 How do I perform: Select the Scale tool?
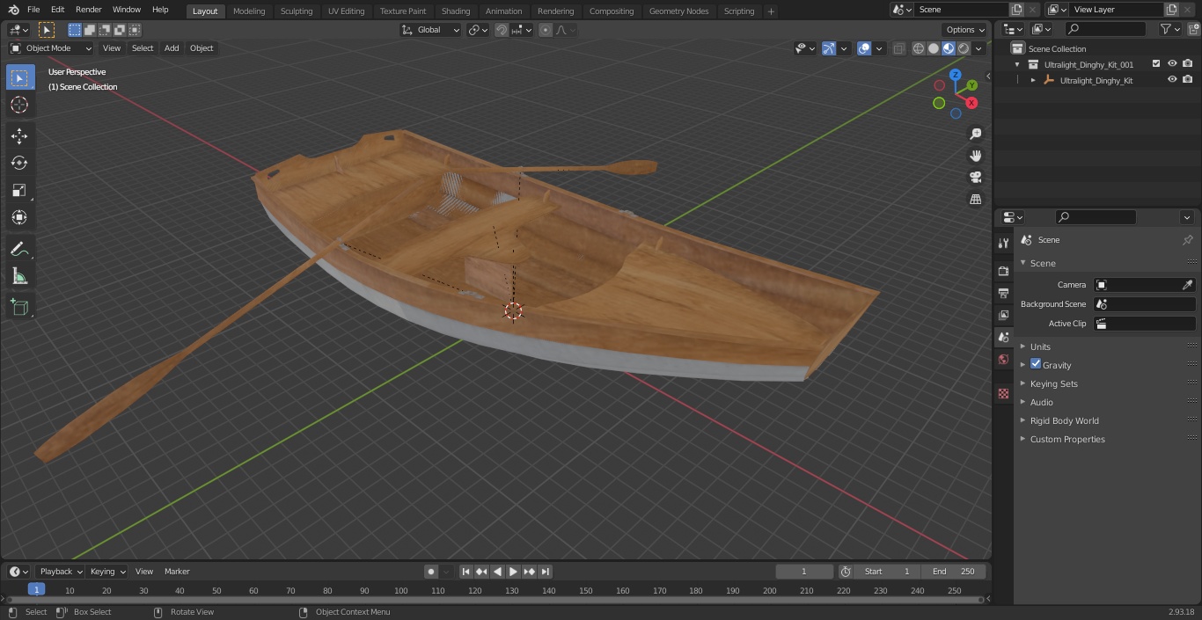click(19, 190)
